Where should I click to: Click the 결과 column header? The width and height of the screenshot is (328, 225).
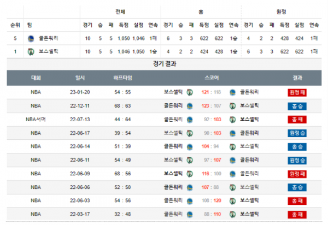(297, 78)
